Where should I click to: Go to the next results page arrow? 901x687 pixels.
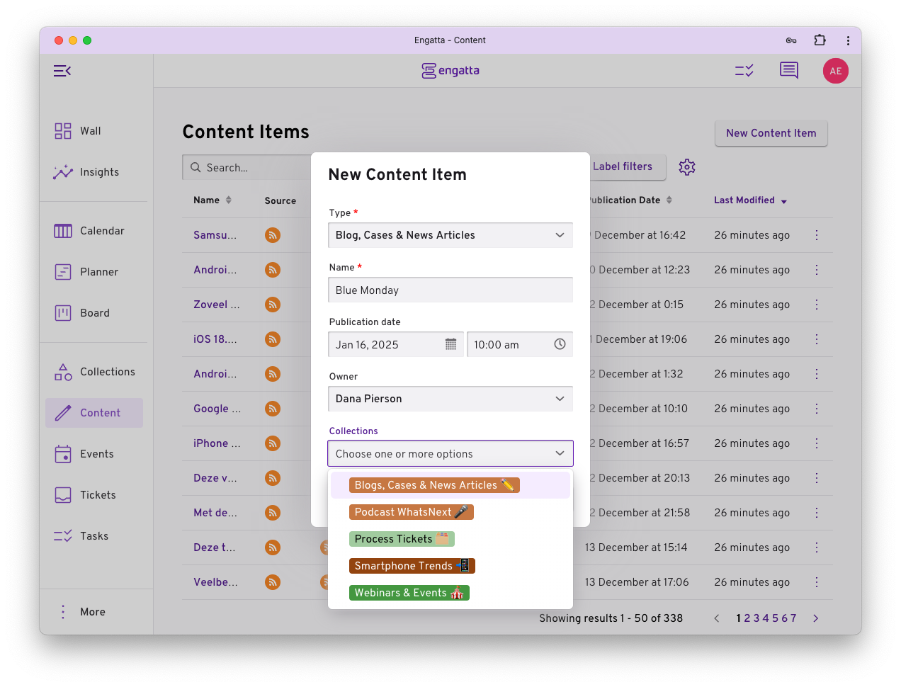815,618
